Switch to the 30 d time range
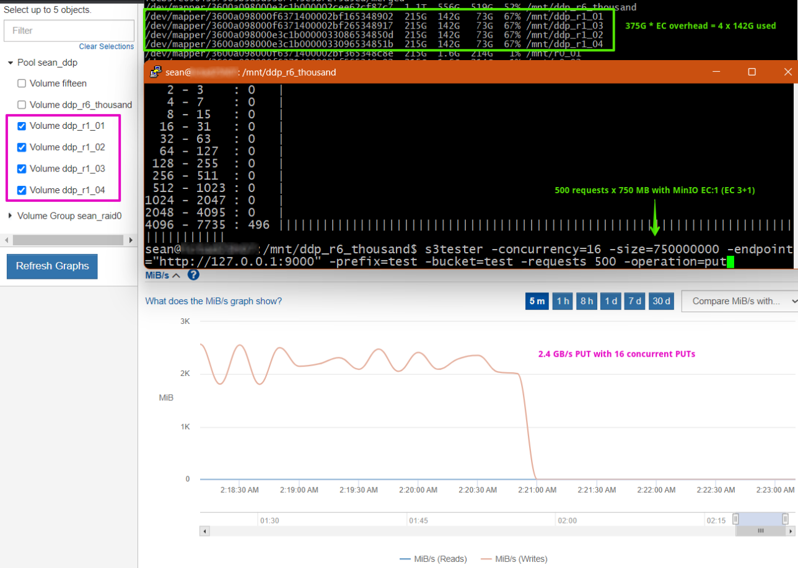 (661, 301)
